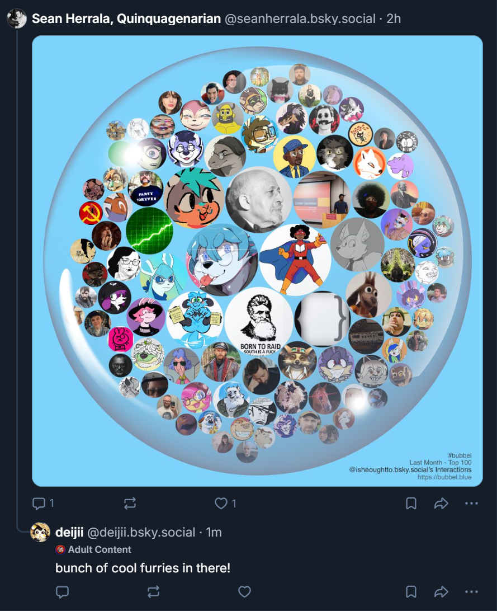Open Sean Herrala, Quinquagenarian profile name
Screen dimensions: 497x611
(x=126, y=19)
